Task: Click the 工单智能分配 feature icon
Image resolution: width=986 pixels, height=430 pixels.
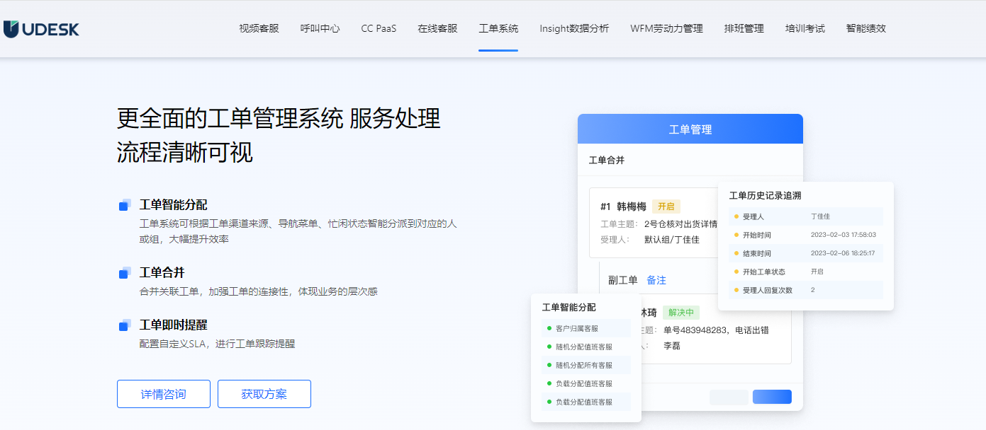Action: pos(125,205)
